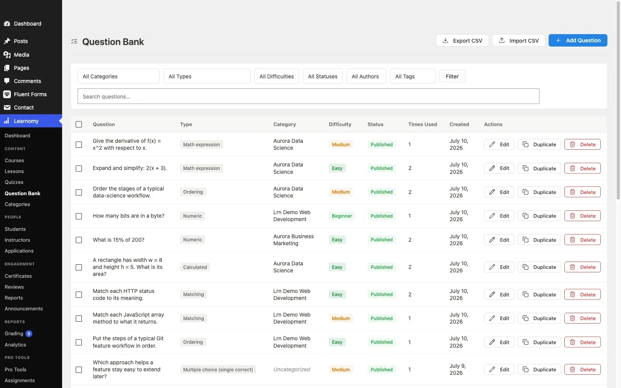Screen dimensions: 621x388
Task: Click duplicate icon for 15% of 200 question
Action: pyautogui.click(x=526, y=240)
